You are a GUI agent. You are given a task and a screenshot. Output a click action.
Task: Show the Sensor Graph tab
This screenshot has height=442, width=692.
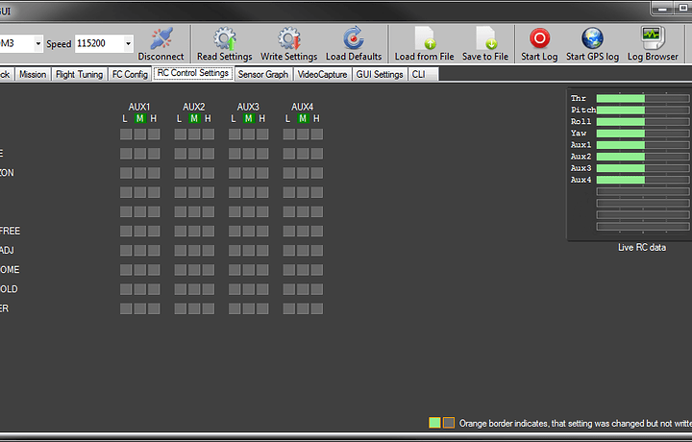coord(263,74)
